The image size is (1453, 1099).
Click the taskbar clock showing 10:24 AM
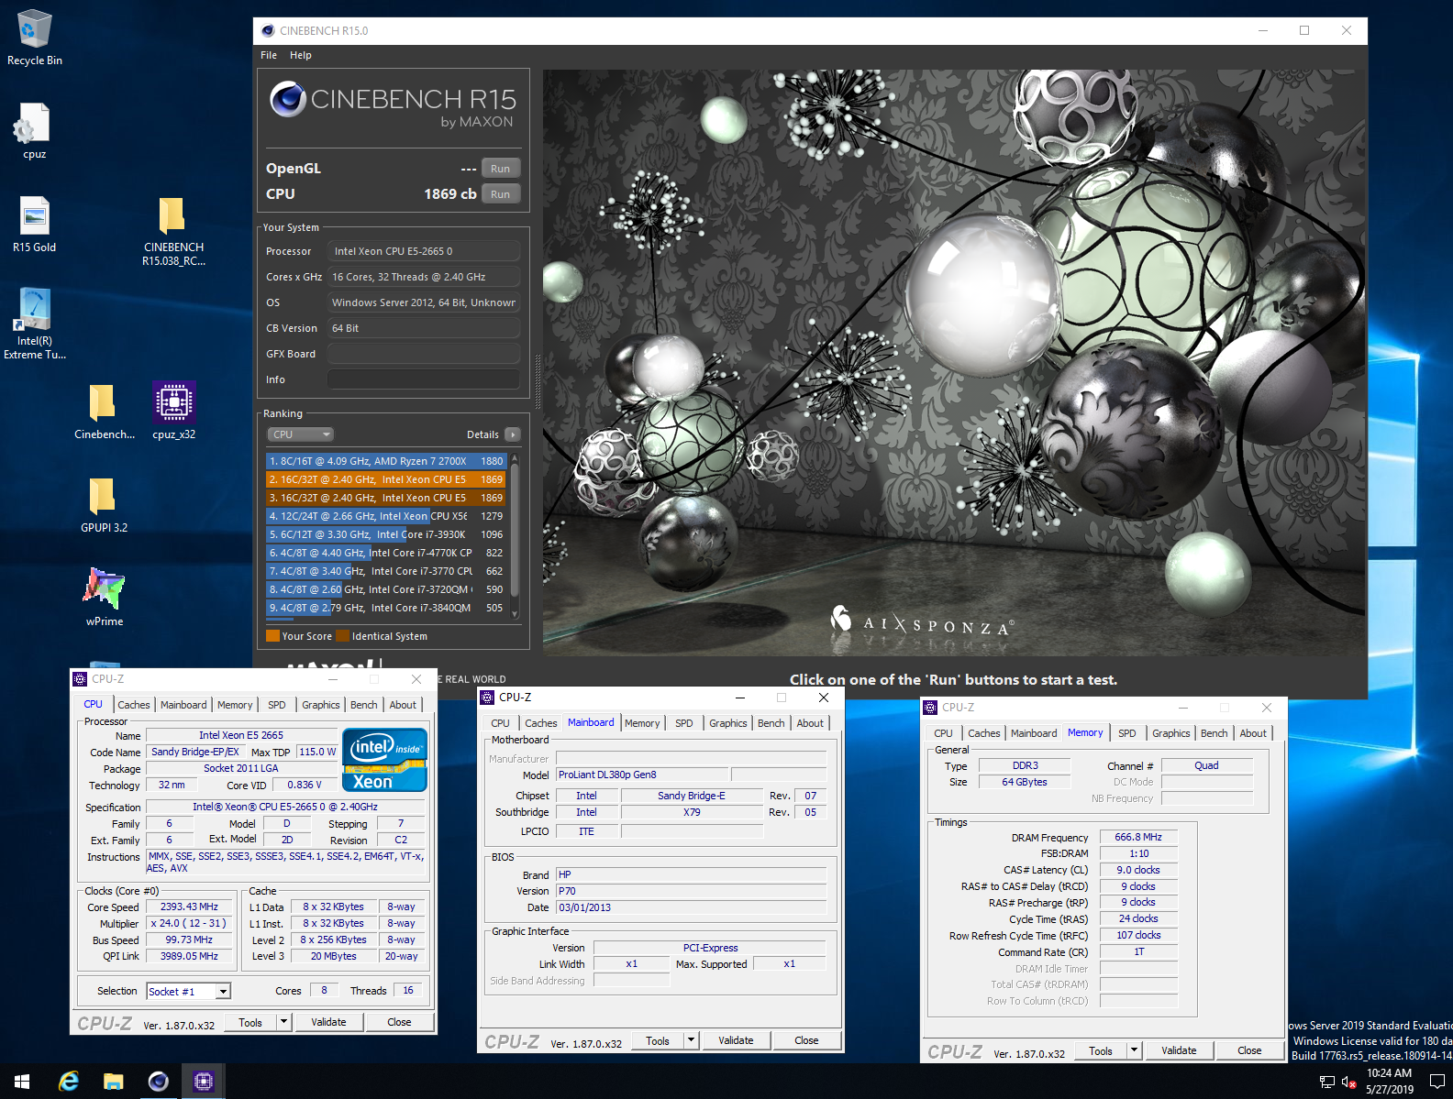click(x=1389, y=1082)
